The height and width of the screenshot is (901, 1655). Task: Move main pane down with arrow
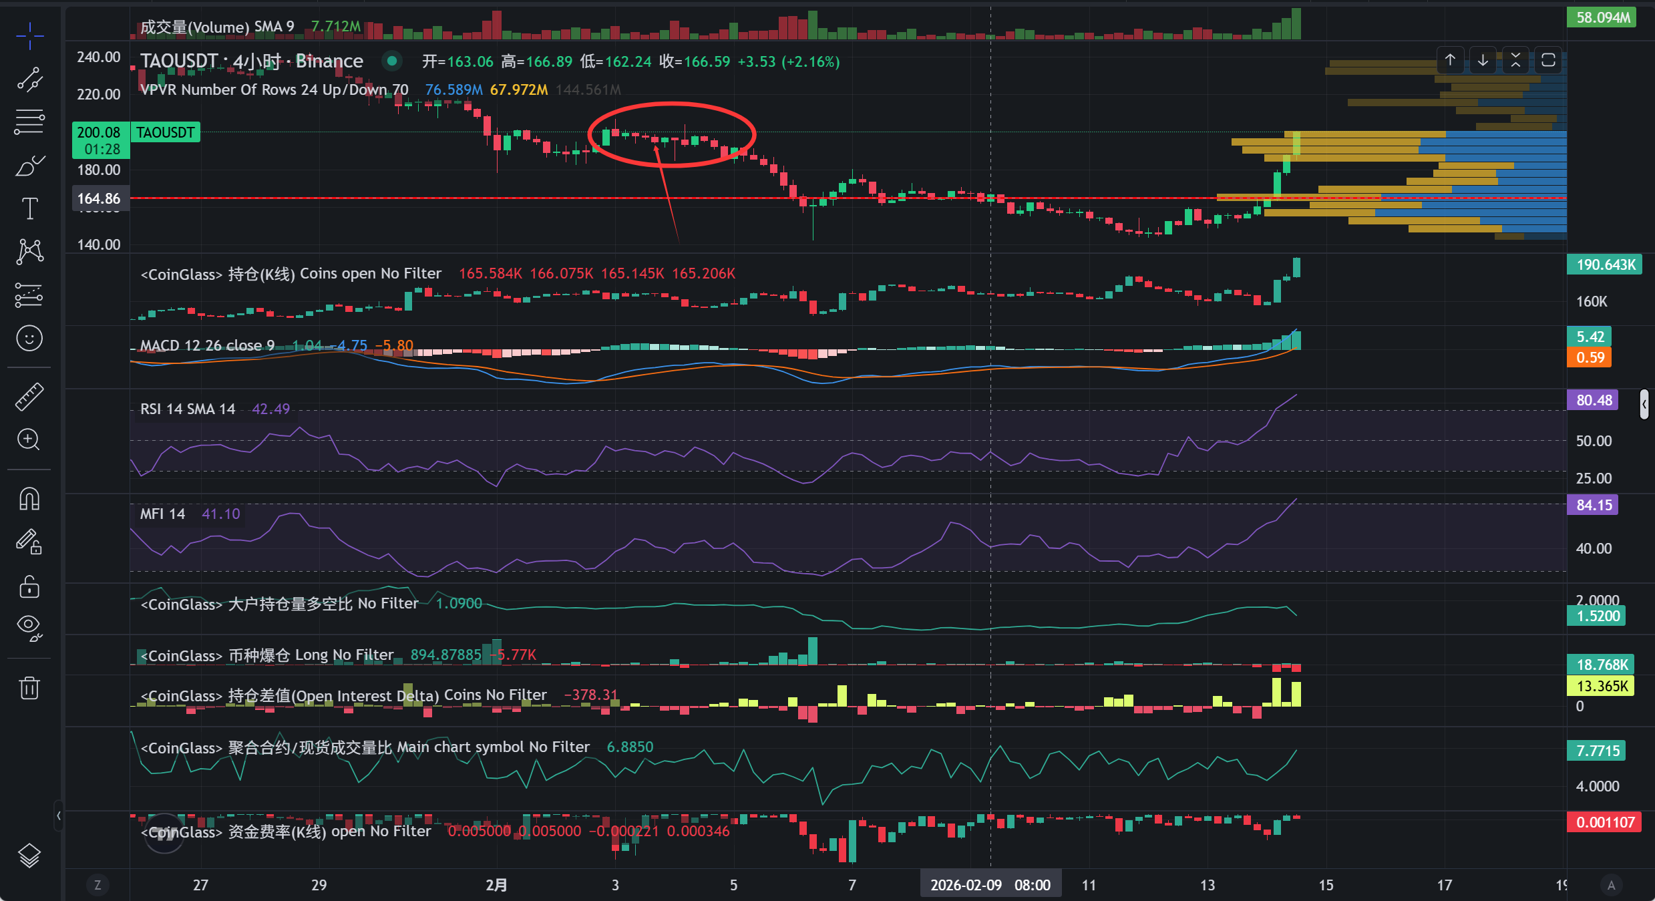[x=1483, y=61]
